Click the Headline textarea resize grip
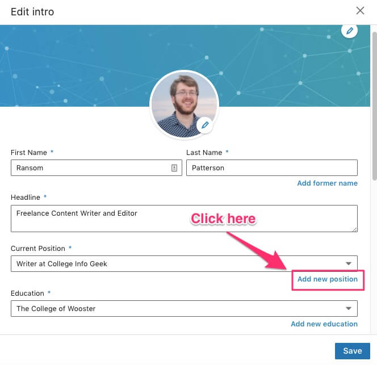The image size is (377, 365). 355,229
